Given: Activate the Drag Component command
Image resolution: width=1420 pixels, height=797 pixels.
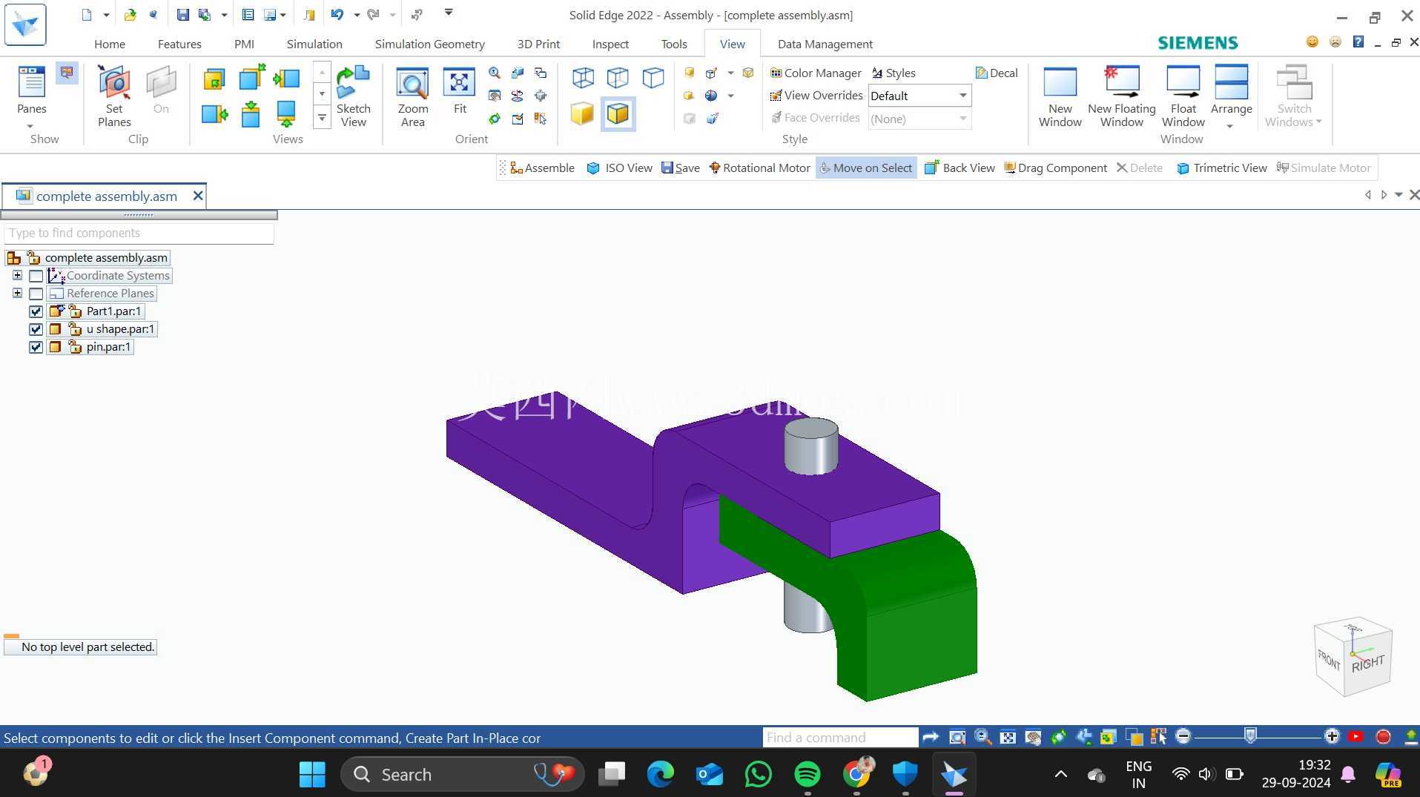Looking at the screenshot, I should [1055, 168].
